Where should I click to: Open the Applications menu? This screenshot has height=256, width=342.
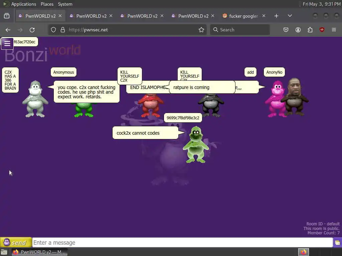(x=24, y=4)
